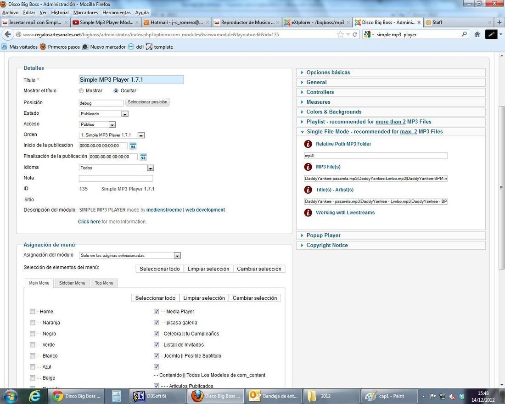
Task: Click info icon beside MP3 File(s)
Action: (308, 167)
